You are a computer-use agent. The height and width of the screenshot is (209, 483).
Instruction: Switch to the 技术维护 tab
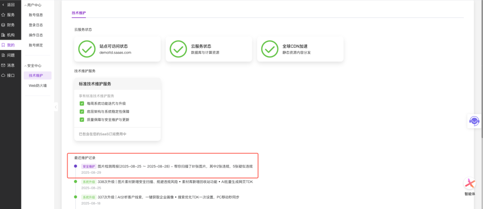pos(79,13)
